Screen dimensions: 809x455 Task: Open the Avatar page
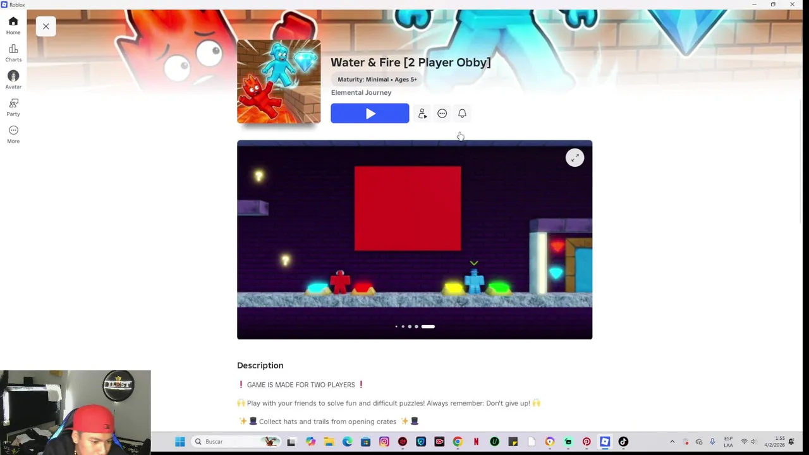[x=13, y=80]
